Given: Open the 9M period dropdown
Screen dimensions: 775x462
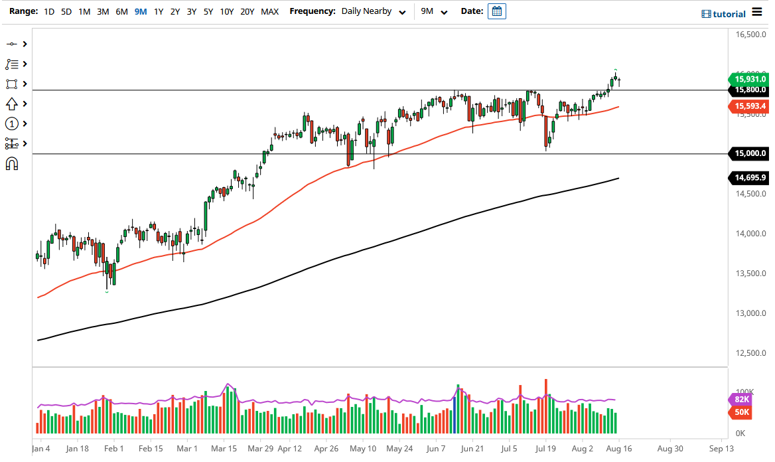Looking at the screenshot, I should tap(434, 11).
